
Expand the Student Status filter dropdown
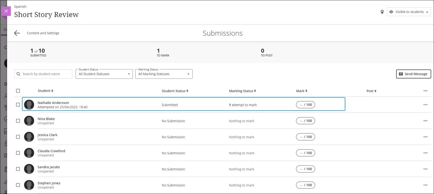coord(104,74)
